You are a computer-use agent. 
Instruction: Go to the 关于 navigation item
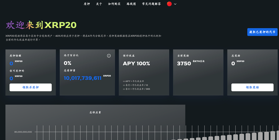pyautogui.click(x=99, y=4)
